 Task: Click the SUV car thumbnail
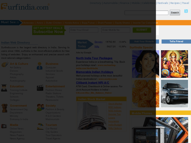click(x=174, y=94)
